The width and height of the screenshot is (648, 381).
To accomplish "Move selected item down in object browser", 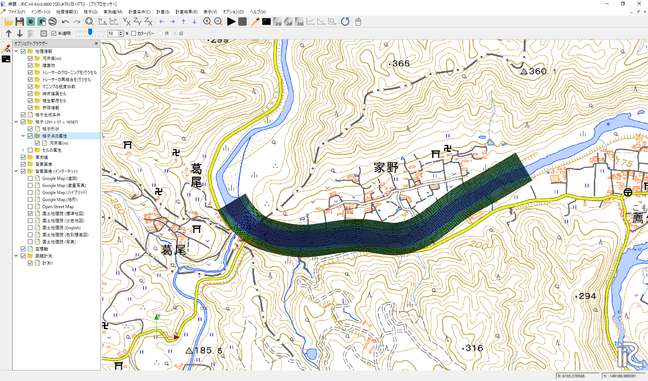I will [x=20, y=34].
